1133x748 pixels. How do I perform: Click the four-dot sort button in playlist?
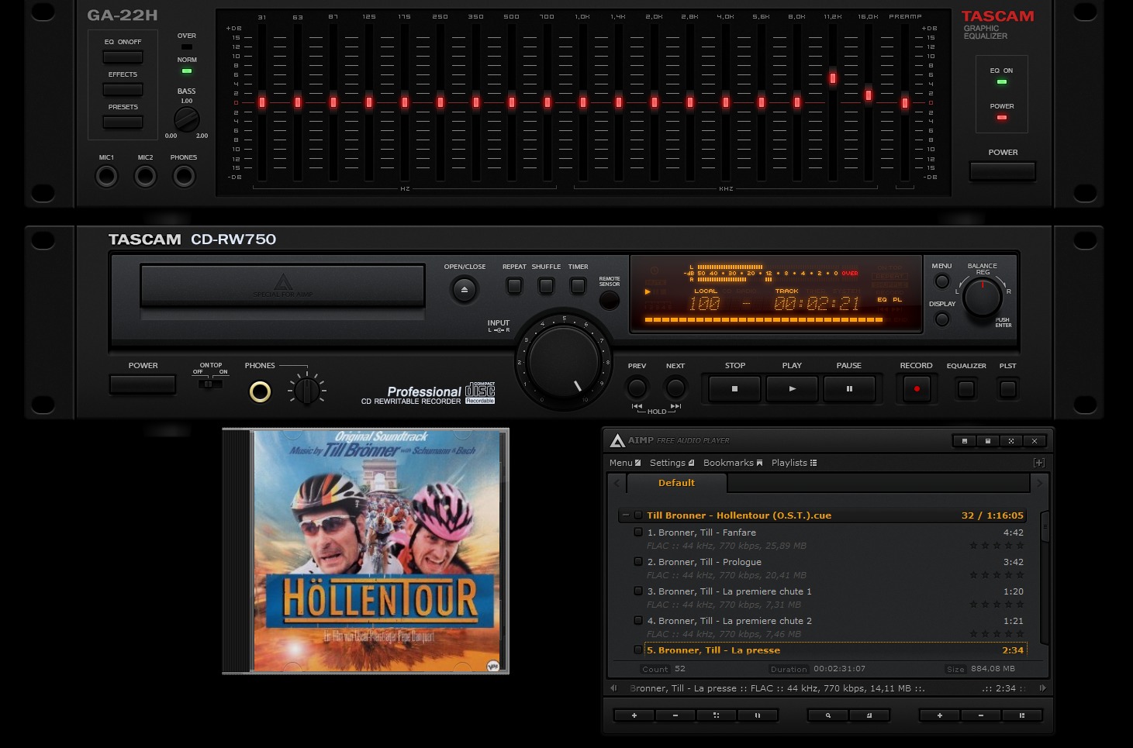click(716, 715)
